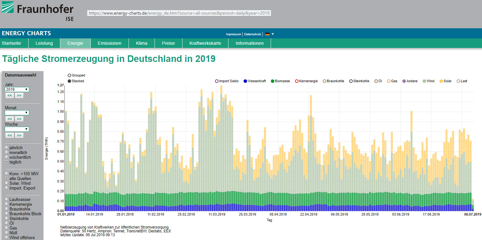Enable the Kernenergie legend circle
Image resolution: width=482 pixels, height=240 pixels.
pos(297,81)
